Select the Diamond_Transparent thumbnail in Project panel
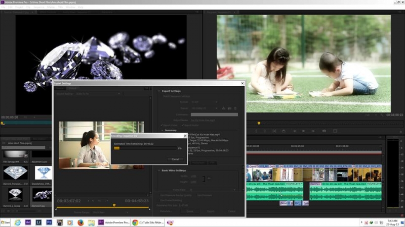 coord(15,173)
